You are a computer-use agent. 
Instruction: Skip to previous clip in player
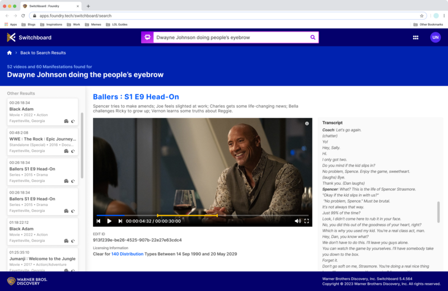pos(99,221)
